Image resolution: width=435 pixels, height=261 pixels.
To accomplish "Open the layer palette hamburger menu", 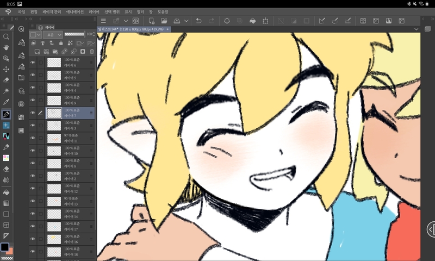I will 32,26.
